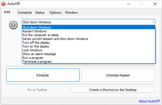Switch to the Schedule tab
162x105 pixels.
(x=25, y=13)
